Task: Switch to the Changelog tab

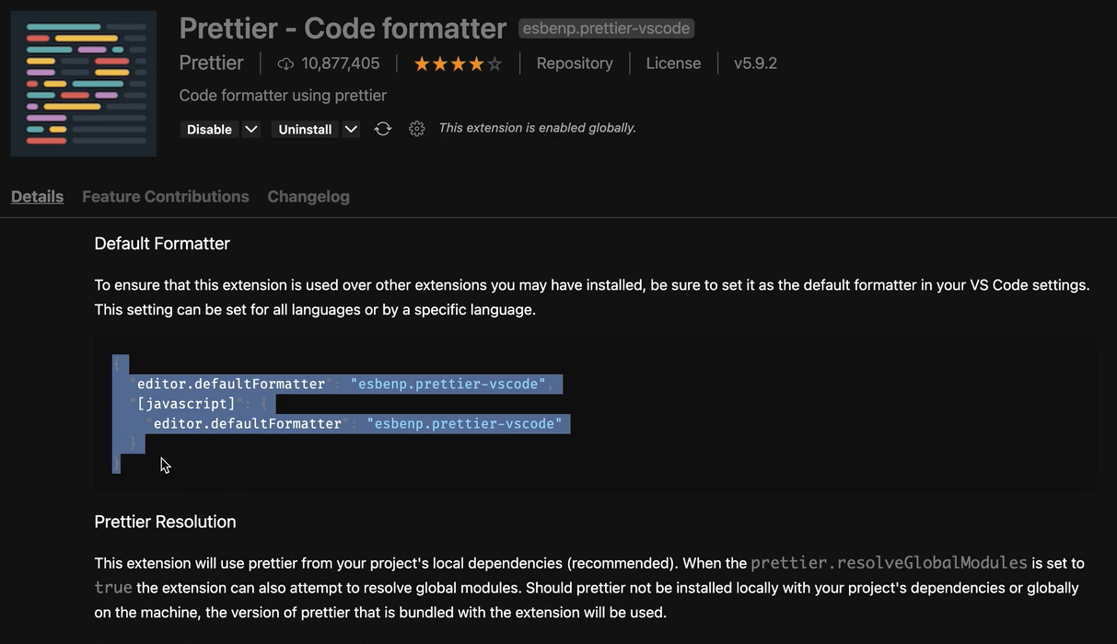Action: [308, 196]
